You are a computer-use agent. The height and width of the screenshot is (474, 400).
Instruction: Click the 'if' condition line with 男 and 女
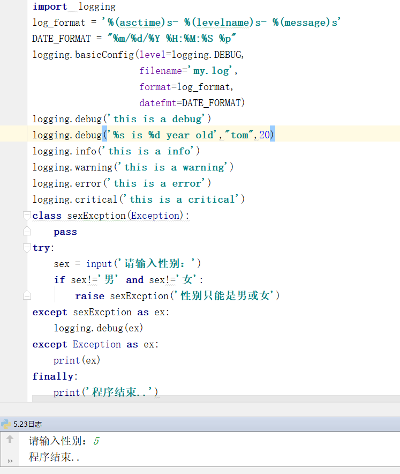(129, 279)
